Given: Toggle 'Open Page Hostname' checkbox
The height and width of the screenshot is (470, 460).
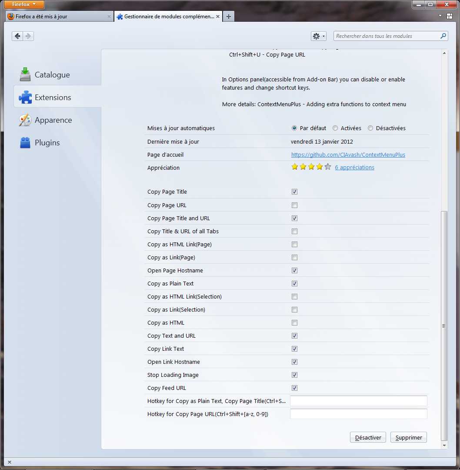Looking at the screenshot, I should pyautogui.click(x=294, y=270).
